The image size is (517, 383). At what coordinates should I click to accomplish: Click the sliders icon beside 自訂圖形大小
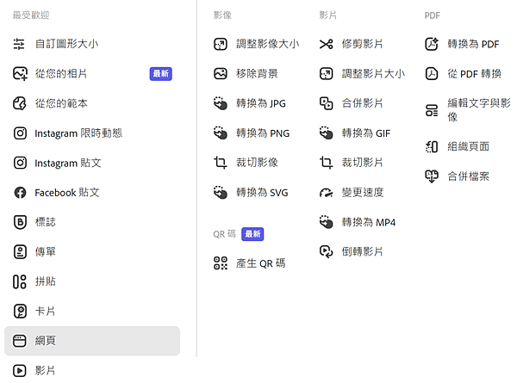pyautogui.click(x=19, y=44)
